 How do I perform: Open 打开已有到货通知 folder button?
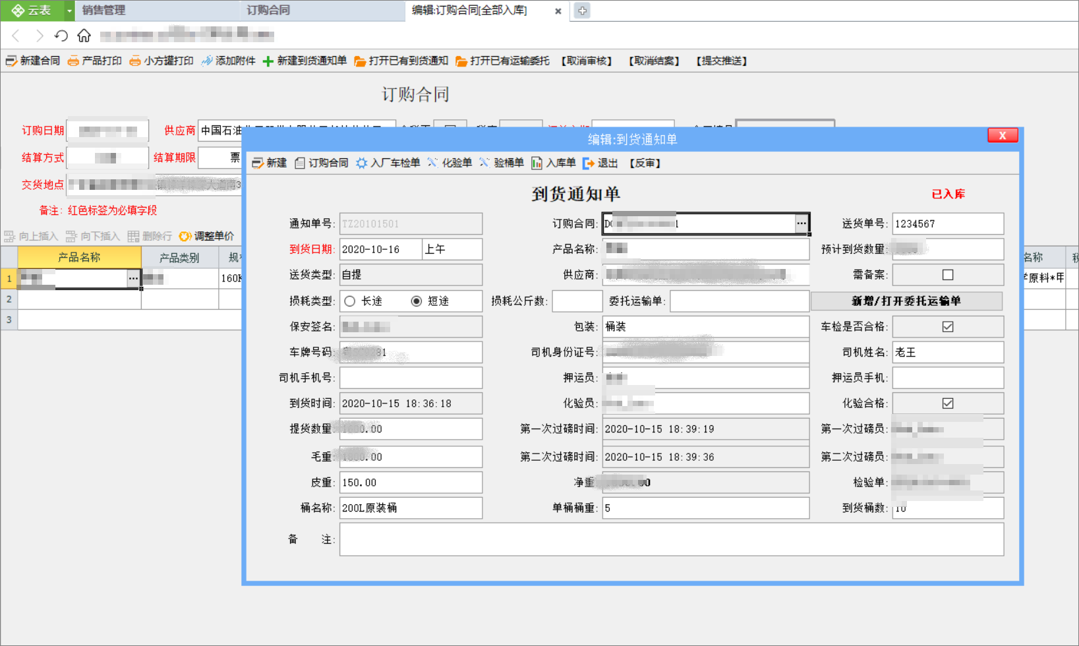[x=401, y=61]
